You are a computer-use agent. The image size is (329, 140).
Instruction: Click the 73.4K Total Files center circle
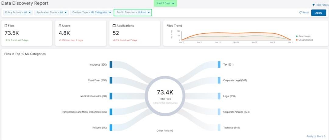coord(165,96)
